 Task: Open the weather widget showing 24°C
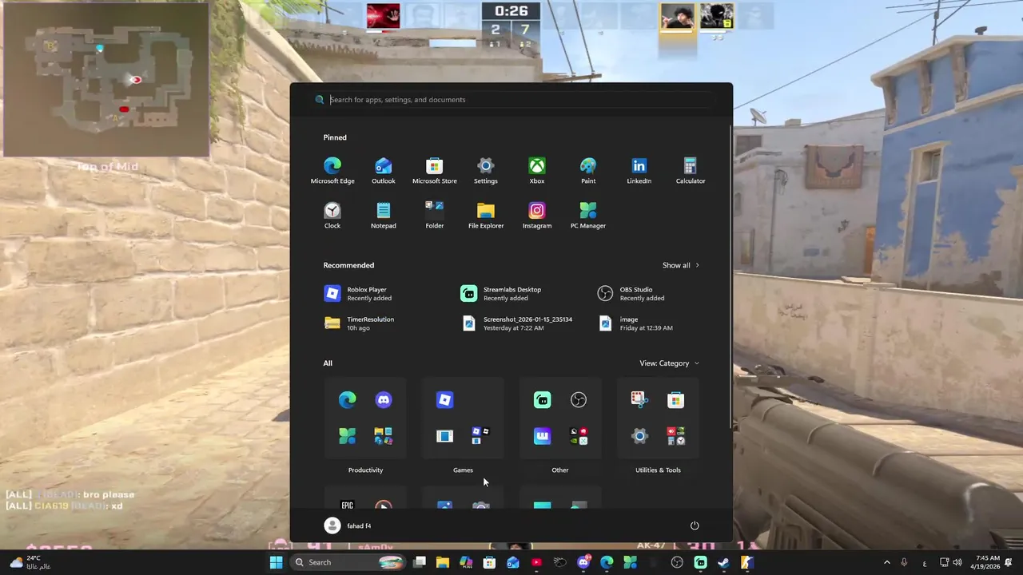30,562
